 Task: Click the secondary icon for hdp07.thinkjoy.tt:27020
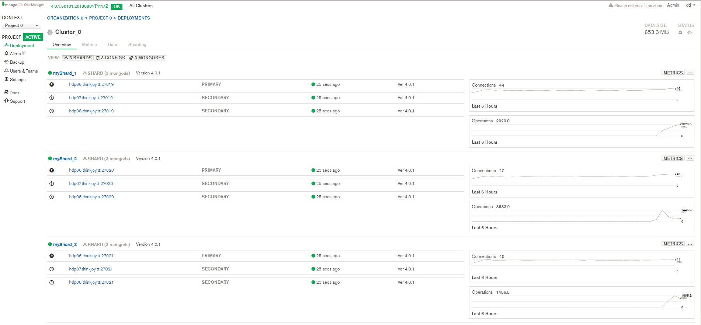(52, 184)
